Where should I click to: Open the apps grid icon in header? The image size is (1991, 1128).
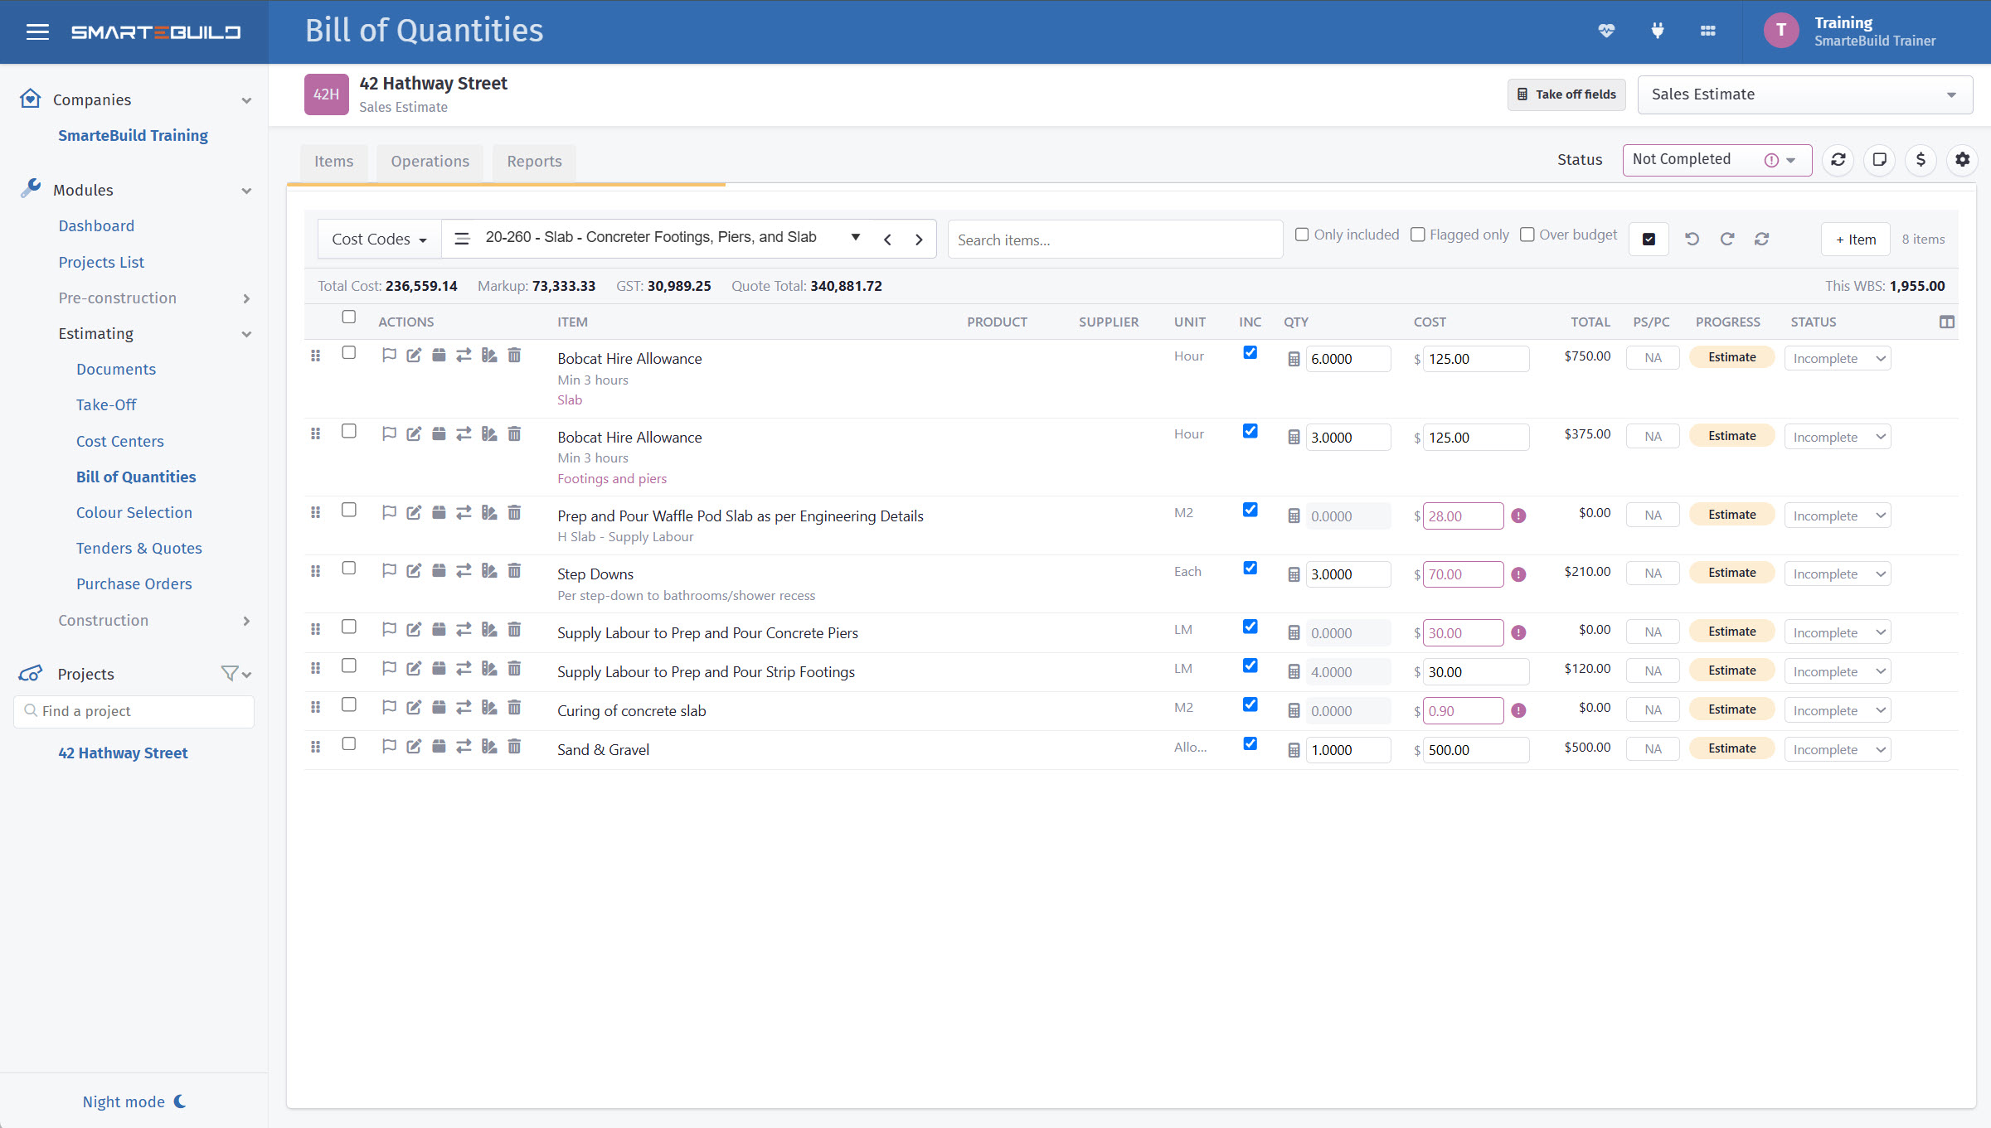[x=1707, y=31]
